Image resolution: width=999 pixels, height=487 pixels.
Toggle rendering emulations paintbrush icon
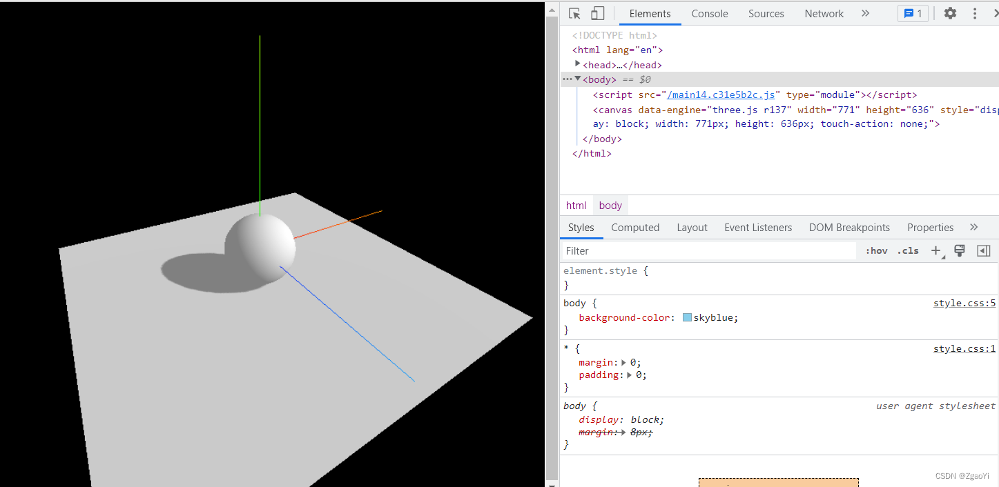(959, 251)
